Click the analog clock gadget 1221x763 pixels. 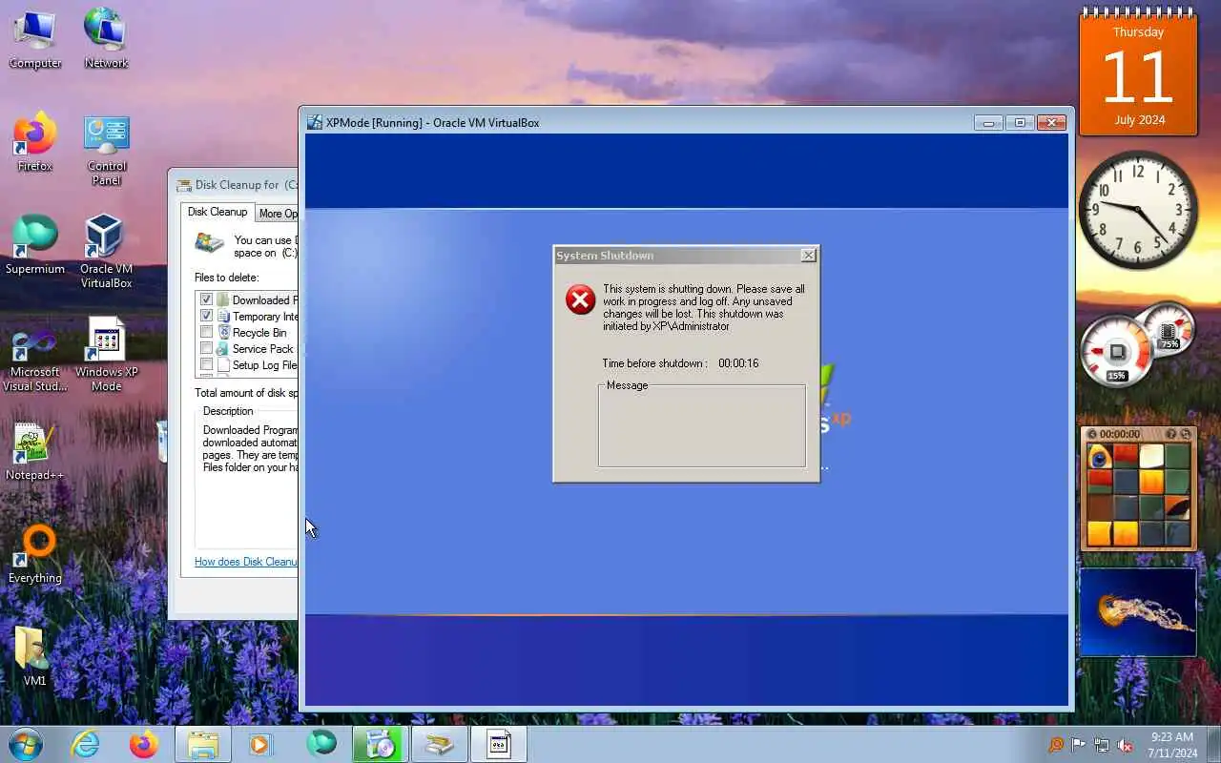pos(1138,209)
